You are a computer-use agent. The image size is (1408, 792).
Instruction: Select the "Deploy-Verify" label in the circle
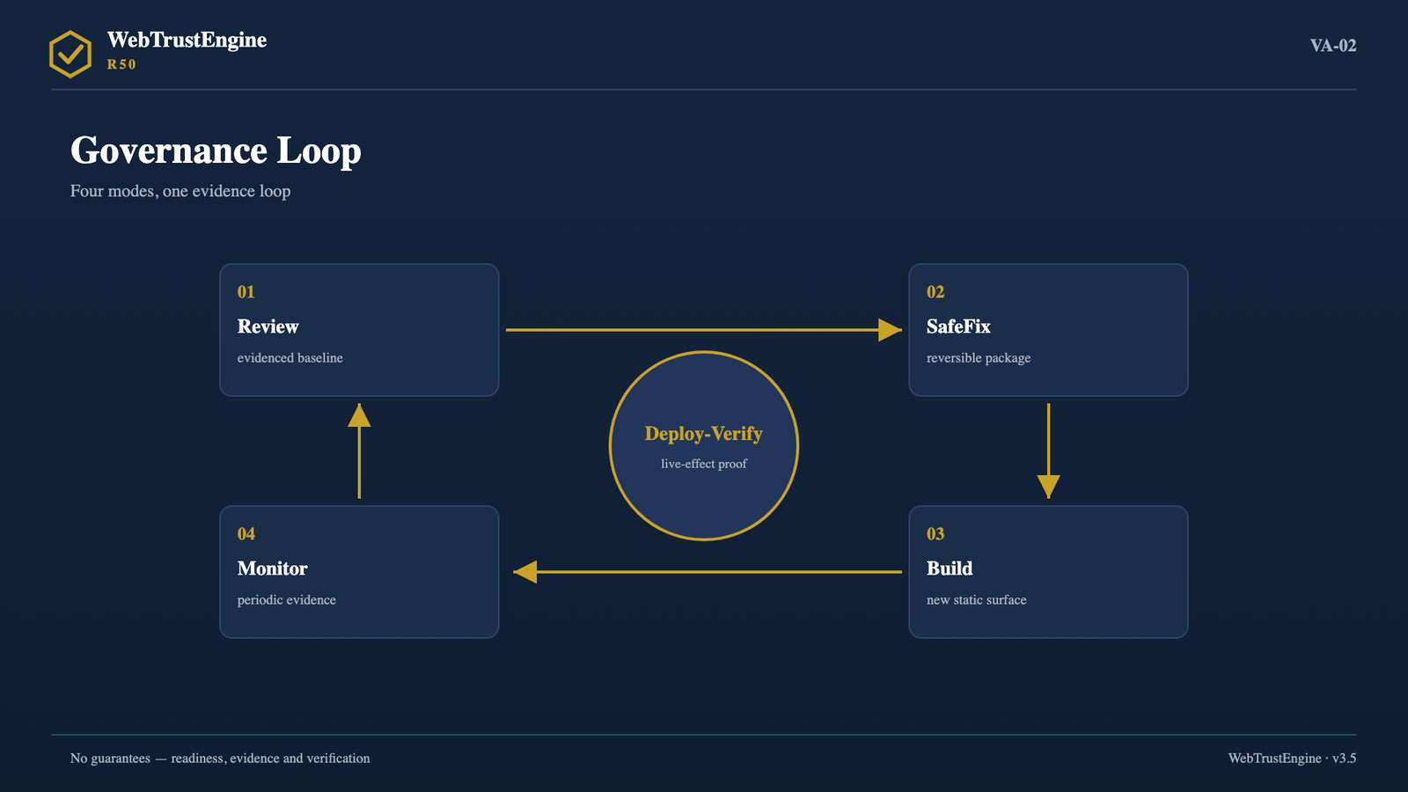point(704,434)
